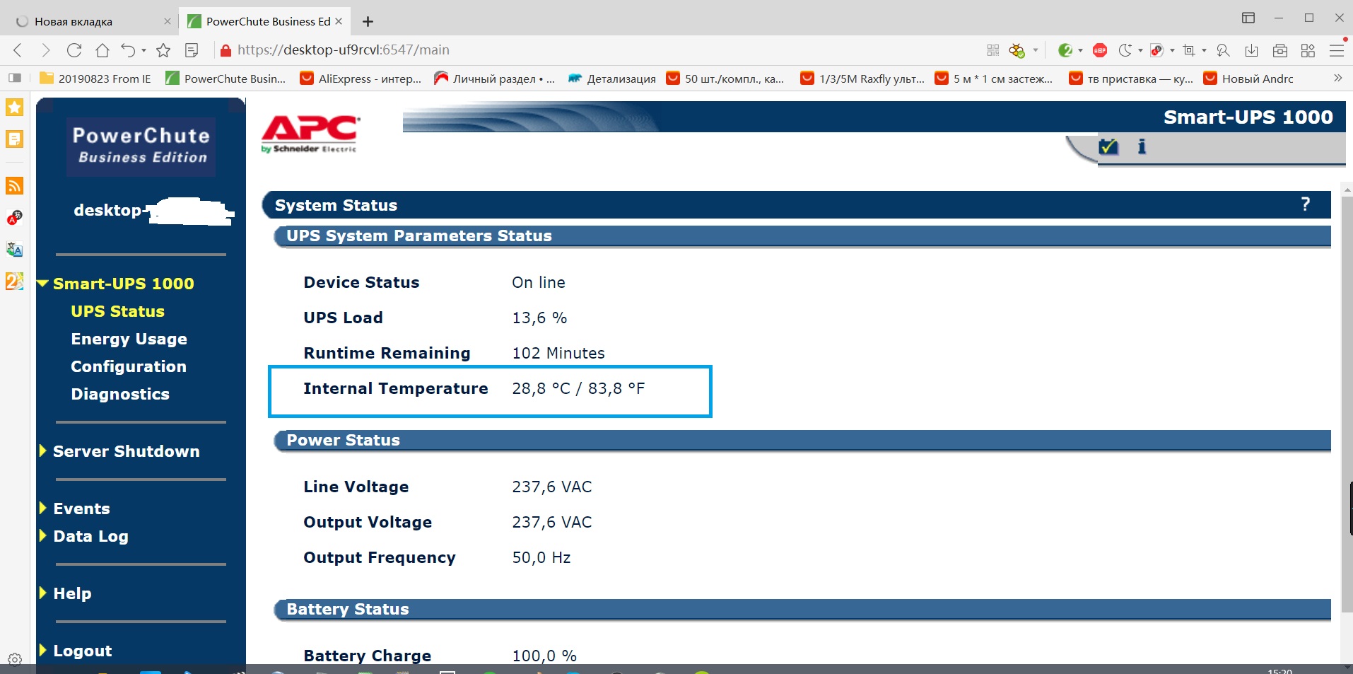The width and height of the screenshot is (1353, 674).
Task: Open the sidebar language translator icon
Action: [15, 249]
